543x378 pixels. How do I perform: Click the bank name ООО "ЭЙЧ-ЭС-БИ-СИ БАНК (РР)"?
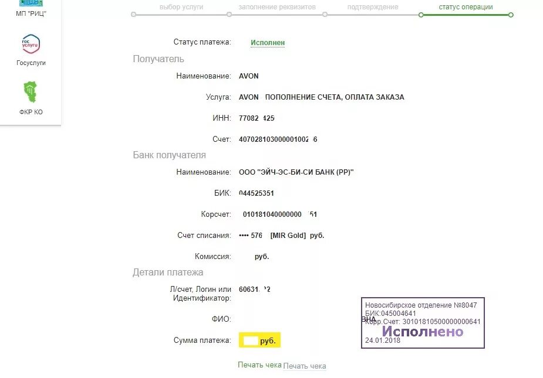tap(296, 172)
